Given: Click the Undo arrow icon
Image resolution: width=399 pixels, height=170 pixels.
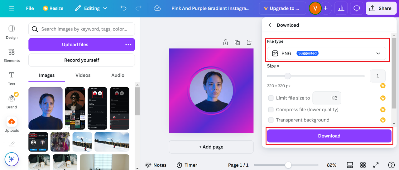Looking at the screenshot, I should (123, 8).
